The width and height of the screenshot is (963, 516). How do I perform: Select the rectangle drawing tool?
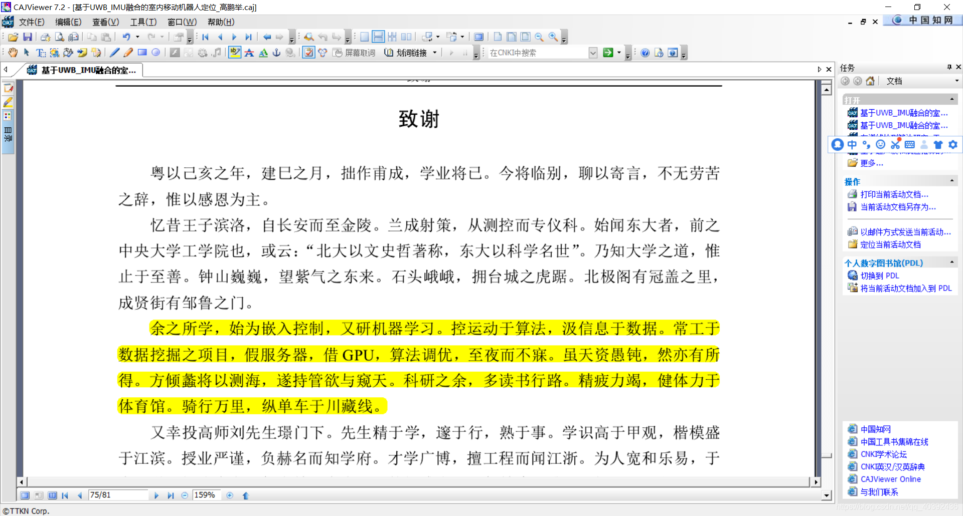(142, 53)
